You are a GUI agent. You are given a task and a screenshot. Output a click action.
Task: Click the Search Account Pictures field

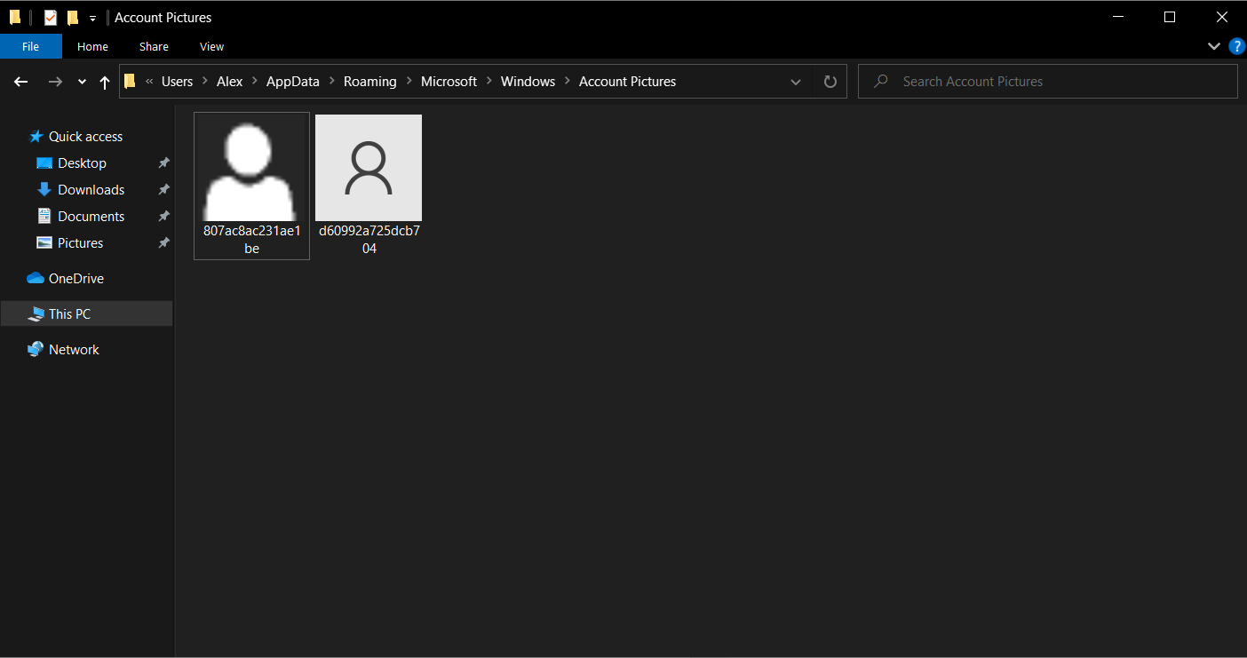tap(1048, 82)
